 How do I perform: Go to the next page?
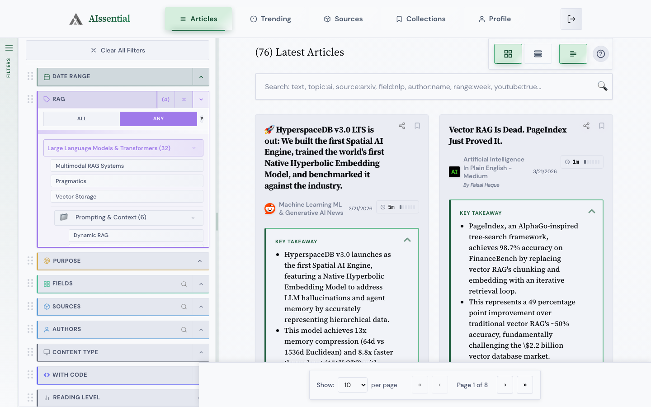[505, 385]
